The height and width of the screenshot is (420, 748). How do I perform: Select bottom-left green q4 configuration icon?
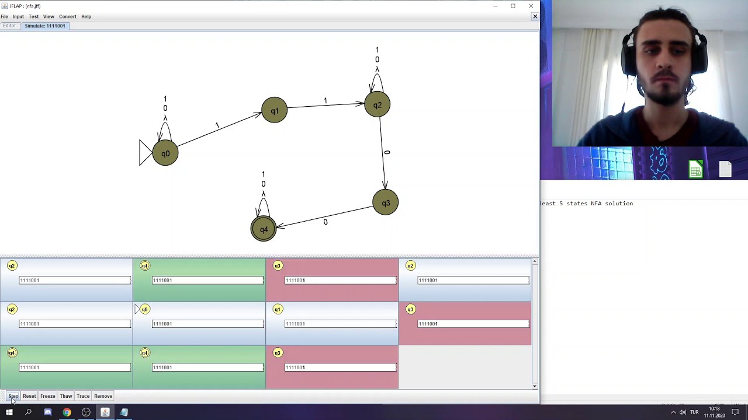pos(12,353)
